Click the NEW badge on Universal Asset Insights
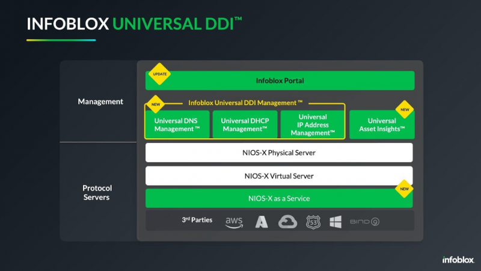 click(x=405, y=109)
